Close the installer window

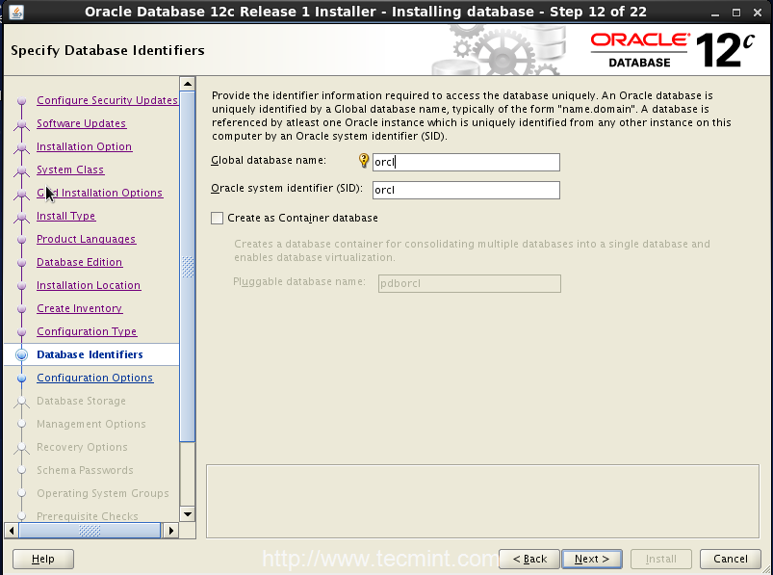pyautogui.click(x=758, y=13)
